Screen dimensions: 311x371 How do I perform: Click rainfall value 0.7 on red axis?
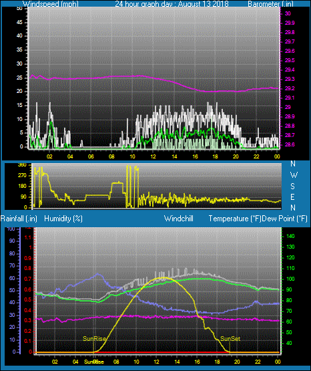pos(28,279)
